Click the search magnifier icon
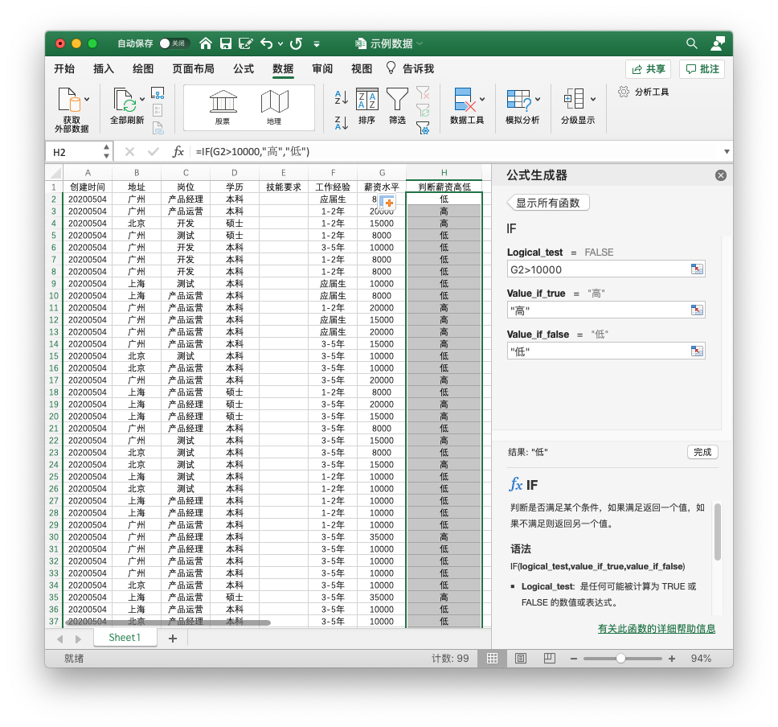The height and width of the screenshot is (727, 778). pos(691,43)
